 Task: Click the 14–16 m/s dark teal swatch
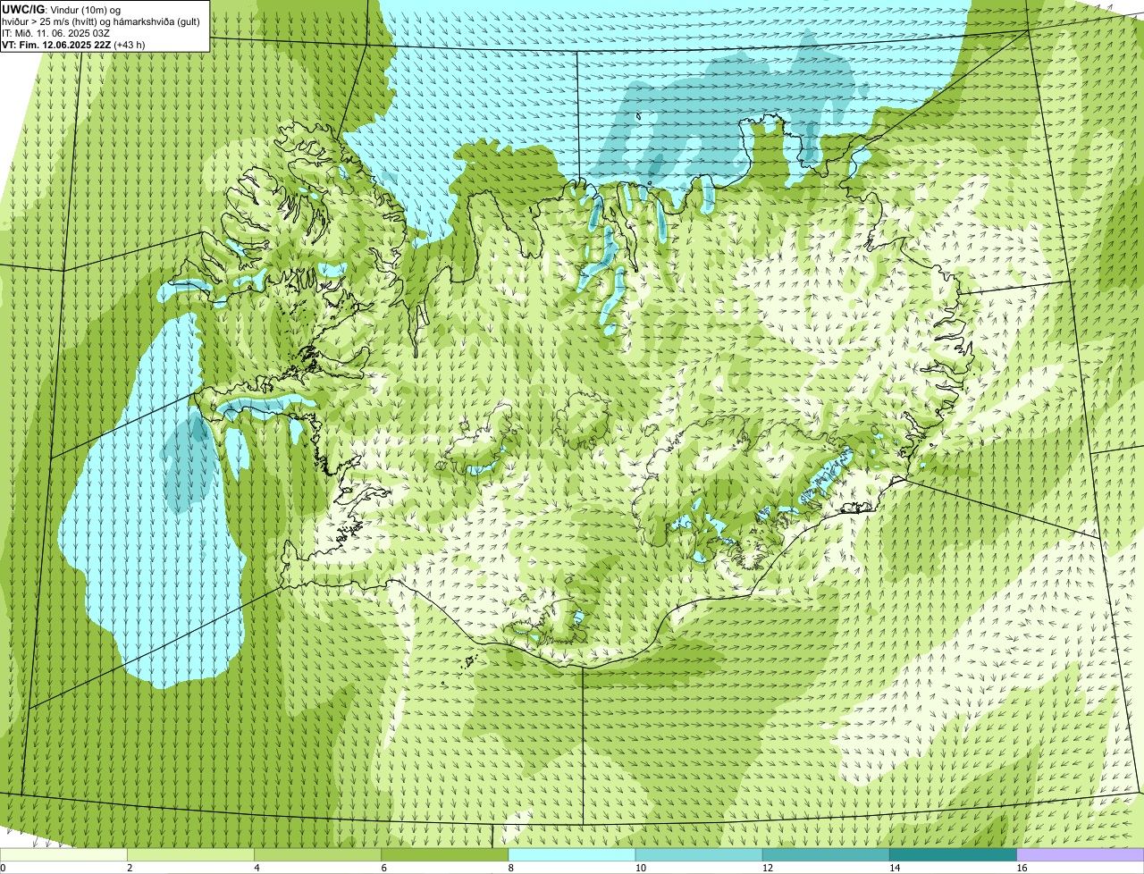point(953,854)
